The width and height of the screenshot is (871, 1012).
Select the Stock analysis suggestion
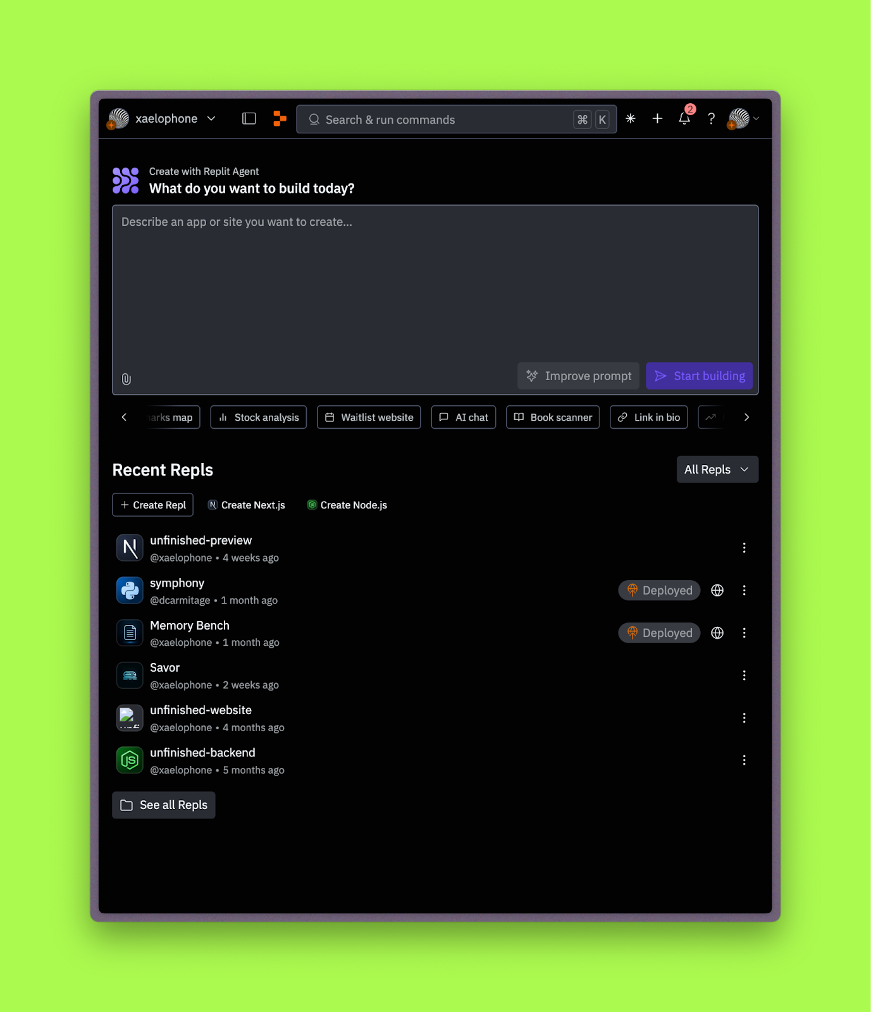[x=259, y=417]
